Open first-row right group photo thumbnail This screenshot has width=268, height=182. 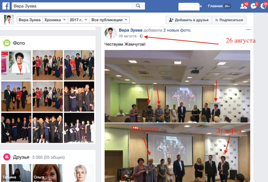click(x=79, y=65)
